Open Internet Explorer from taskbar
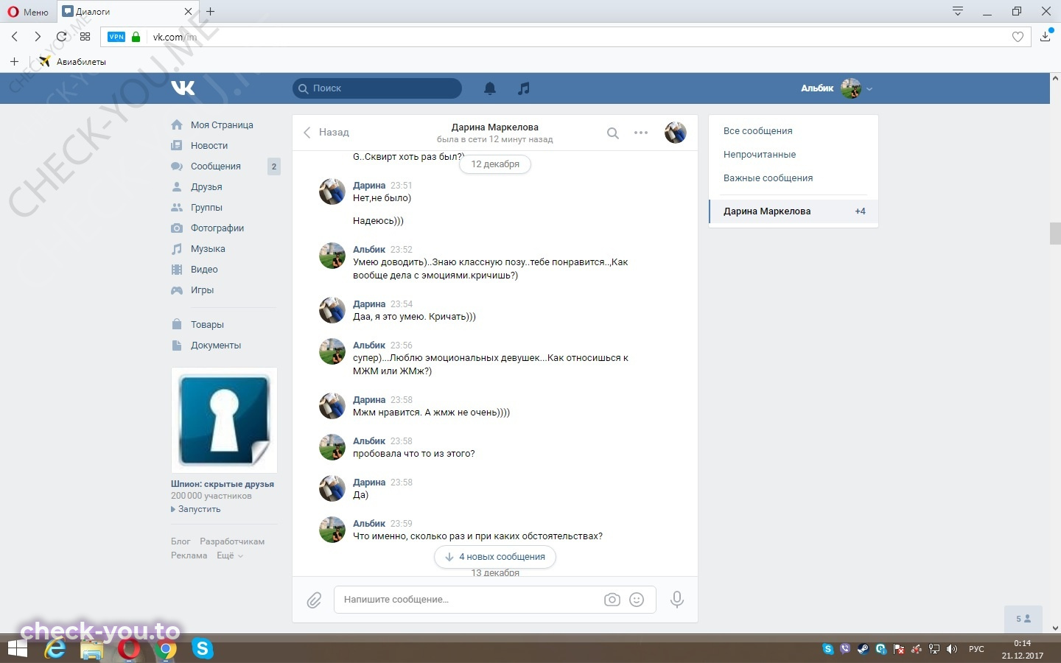The image size is (1061, 663). coord(55,649)
